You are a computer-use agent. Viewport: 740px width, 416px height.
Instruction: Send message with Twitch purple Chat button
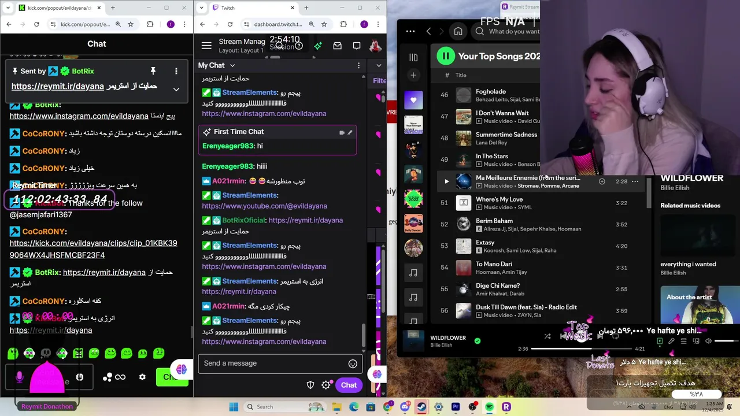coord(349,385)
